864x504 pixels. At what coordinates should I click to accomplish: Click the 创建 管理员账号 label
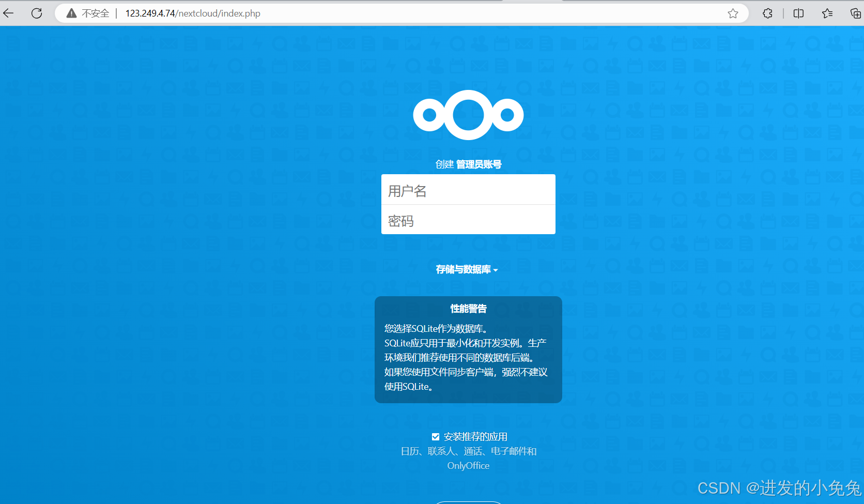tap(468, 164)
